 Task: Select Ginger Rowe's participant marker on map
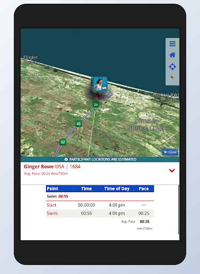(x=99, y=85)
